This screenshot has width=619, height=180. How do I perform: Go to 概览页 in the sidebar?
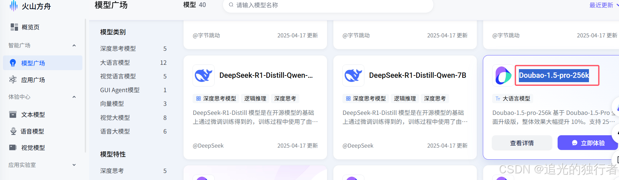click(43, 27)
